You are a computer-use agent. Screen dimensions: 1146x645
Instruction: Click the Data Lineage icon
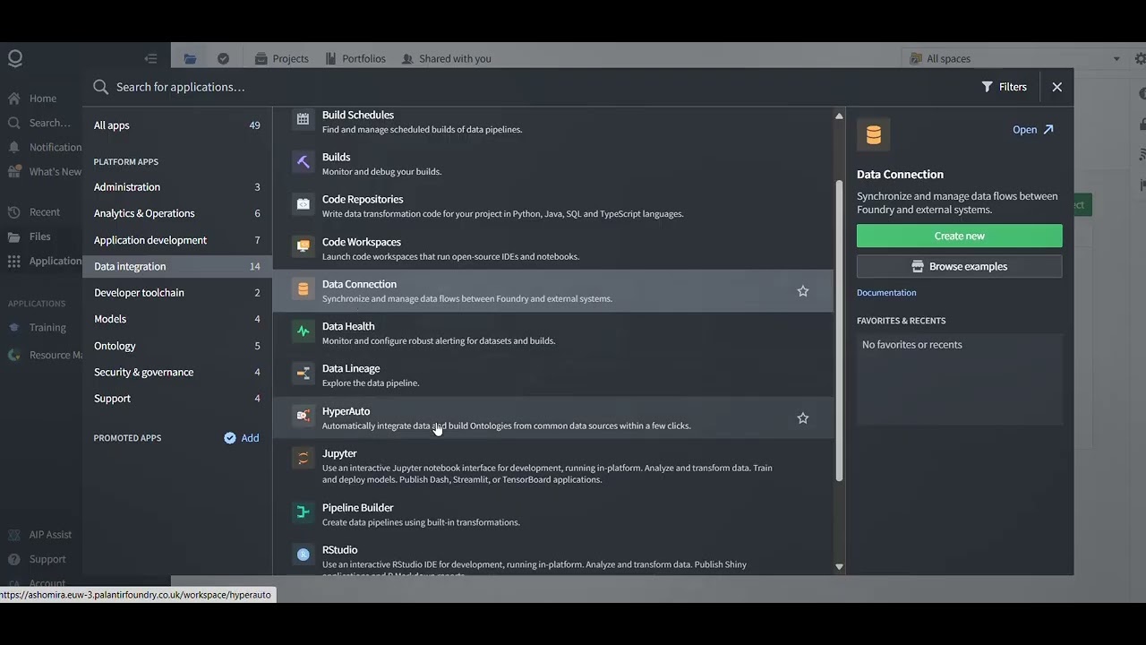(304, 374)
